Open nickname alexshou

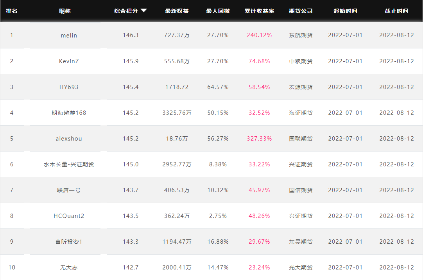tap(69, 139)
